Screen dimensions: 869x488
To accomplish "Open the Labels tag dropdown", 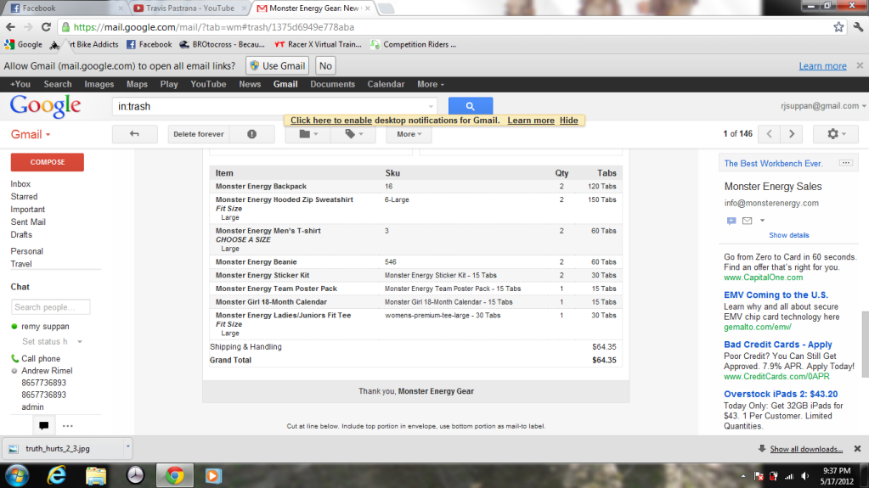I will coord(354,134).
